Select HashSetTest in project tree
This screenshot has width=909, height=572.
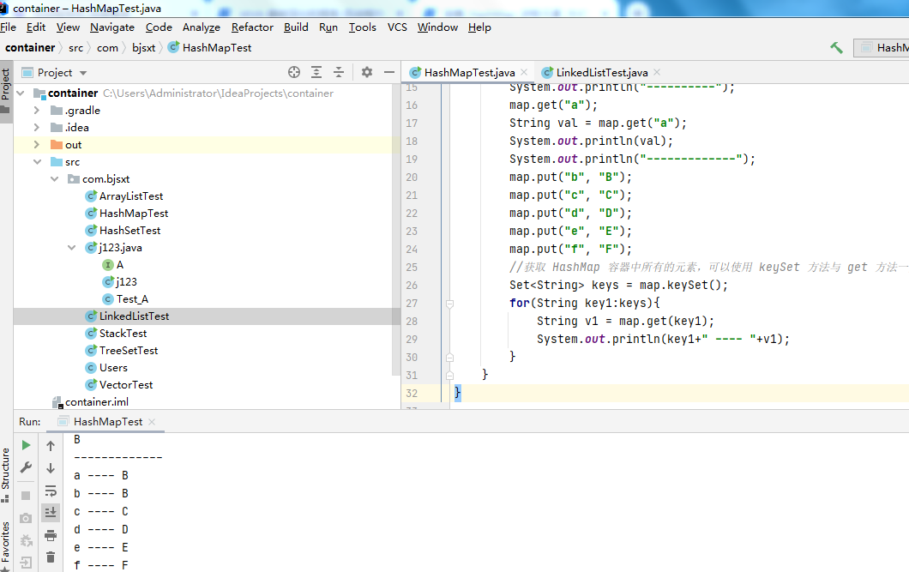[129, 231]
